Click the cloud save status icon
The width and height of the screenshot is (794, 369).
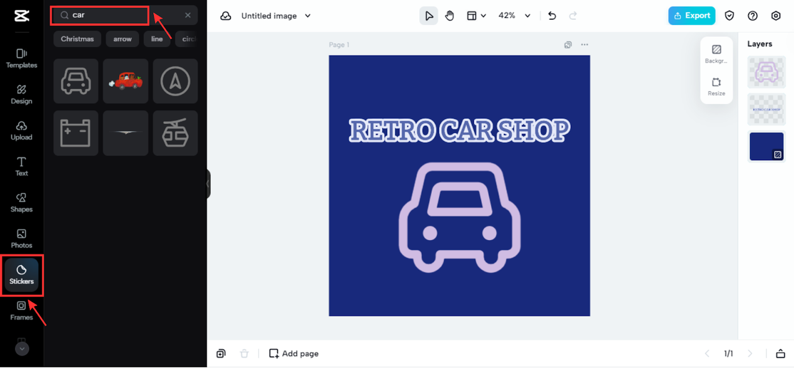226,16
